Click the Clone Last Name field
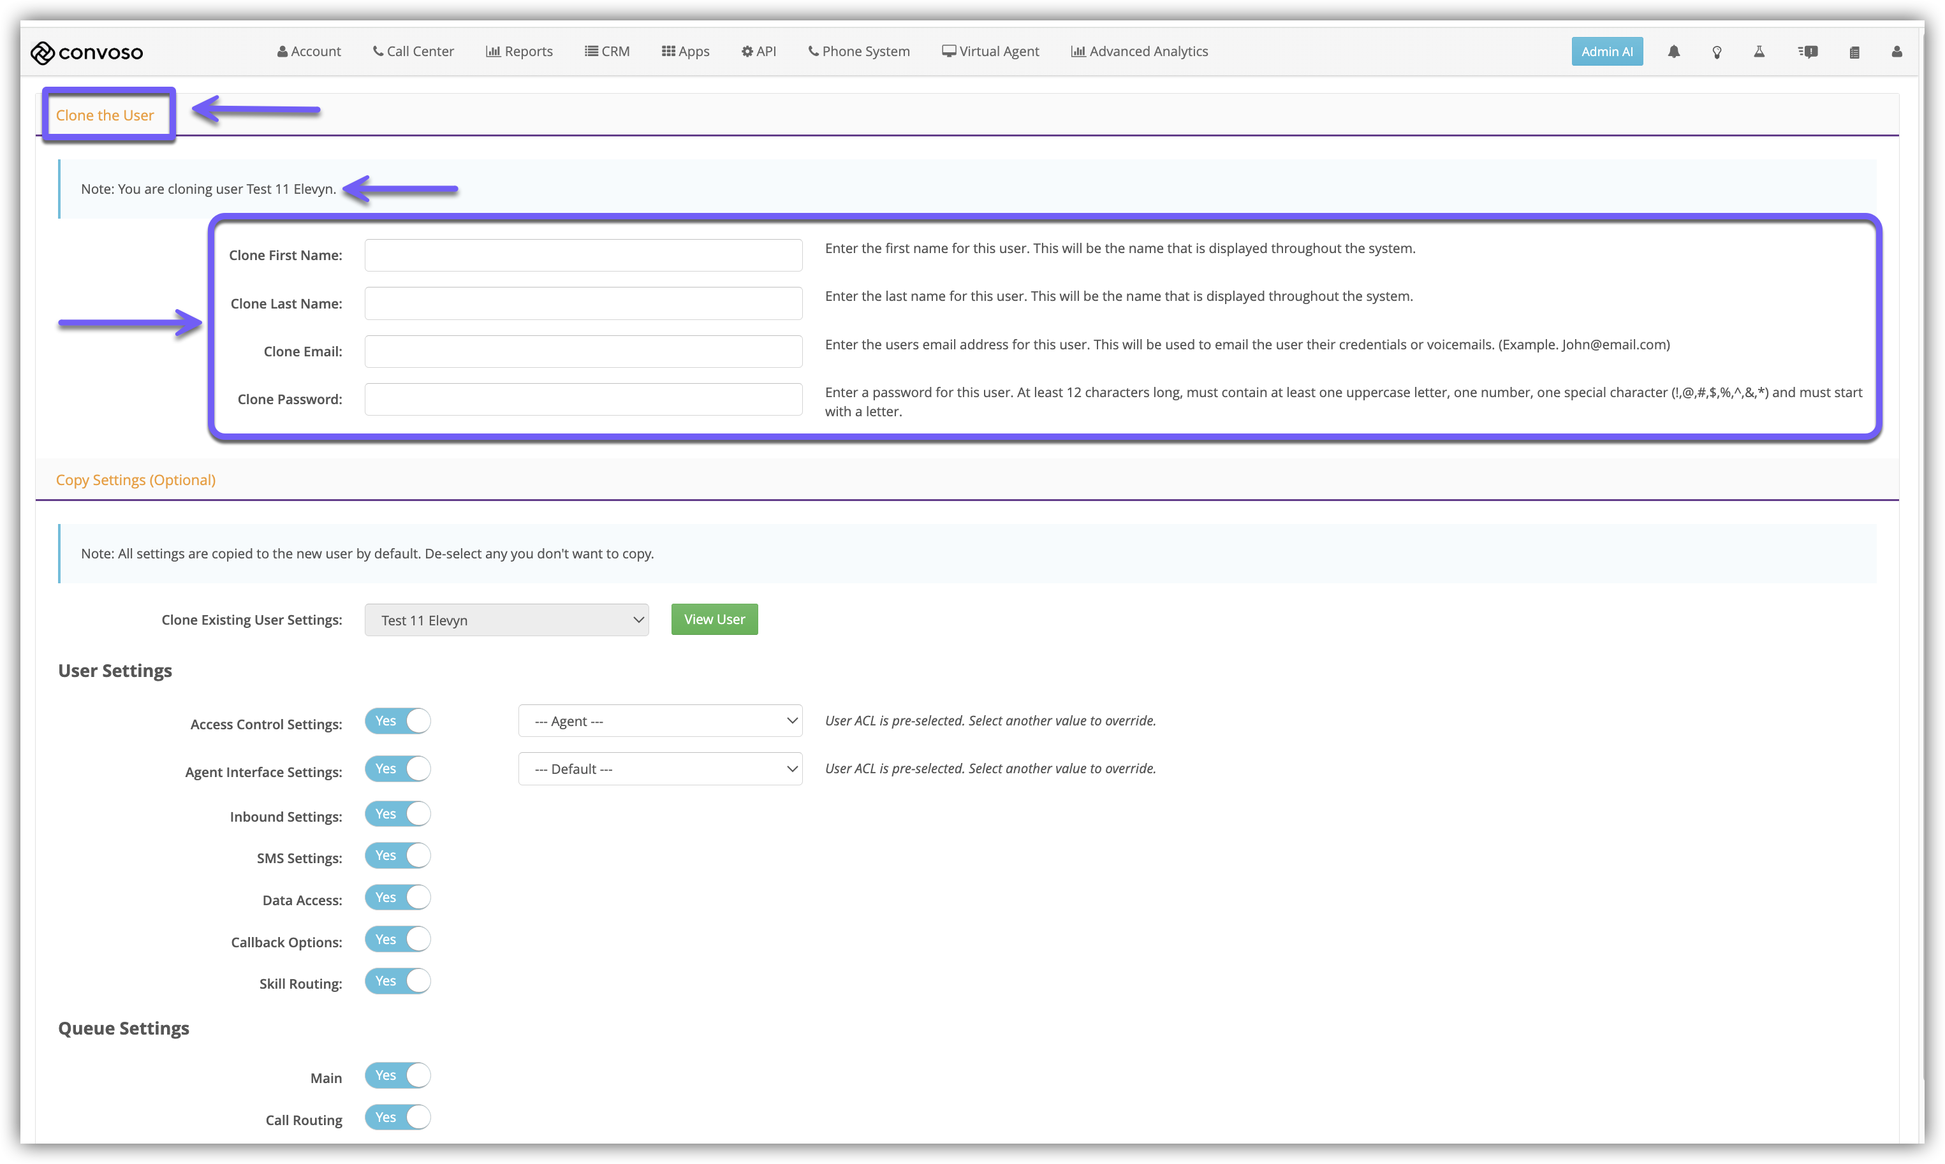 pyautogui.click(x=583, y=303)
